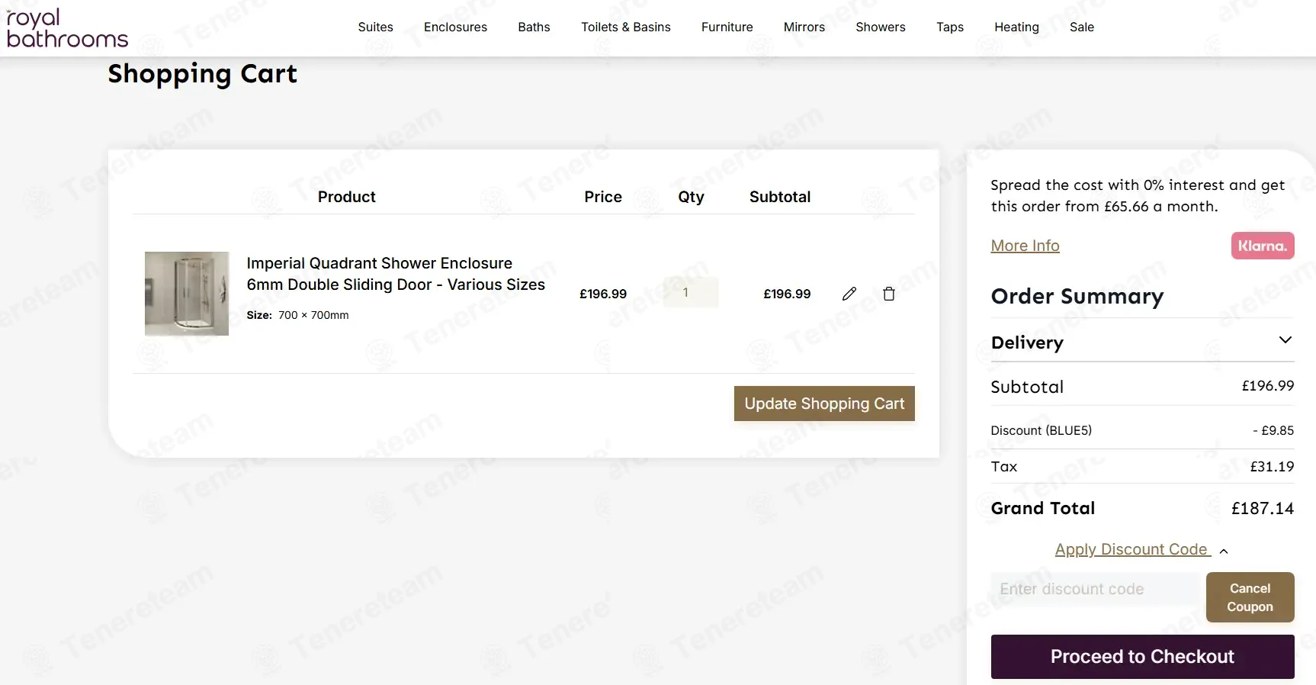
Task: Click Update Shopping Cart button
Action: tap(824, 404)
